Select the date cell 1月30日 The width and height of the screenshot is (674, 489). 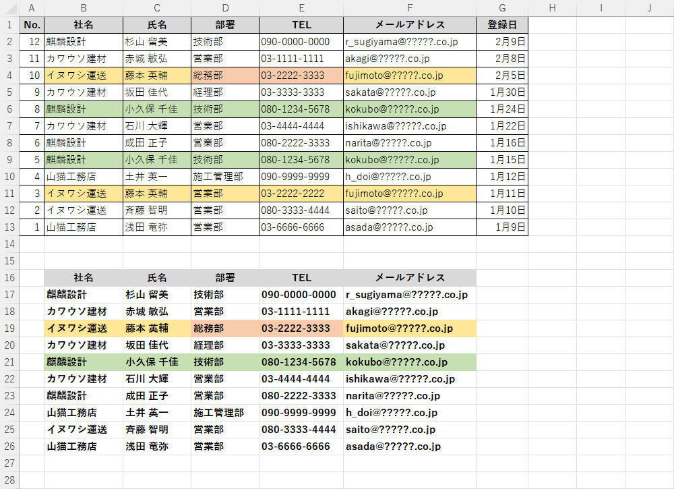(x=502, y=92)
